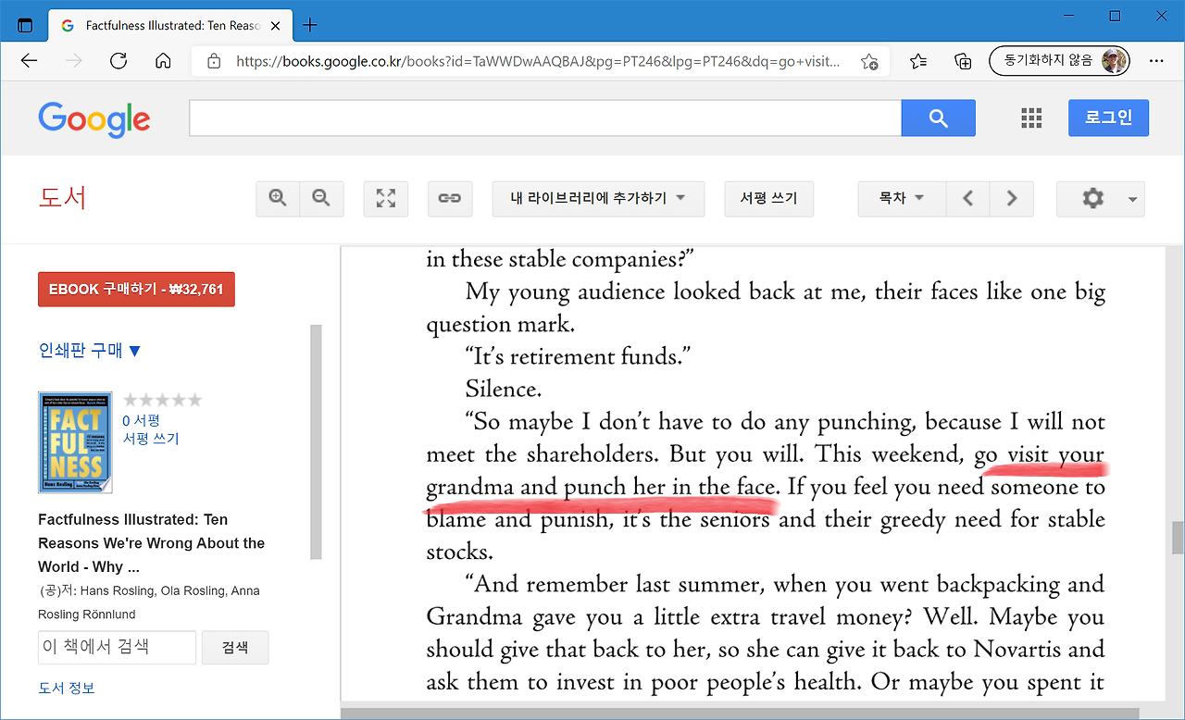The width and height of the screenshot is (1185, 720).
Task: Open a new browser tab
Action: coord(310,25)
